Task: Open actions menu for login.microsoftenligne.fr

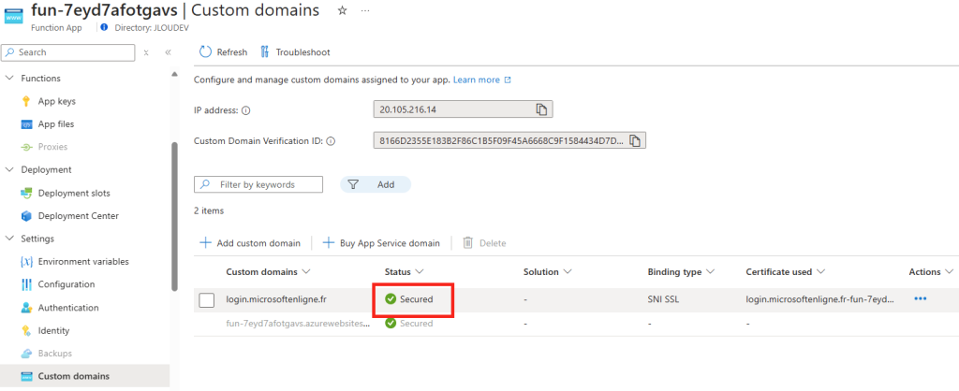Action: [920, 298]
